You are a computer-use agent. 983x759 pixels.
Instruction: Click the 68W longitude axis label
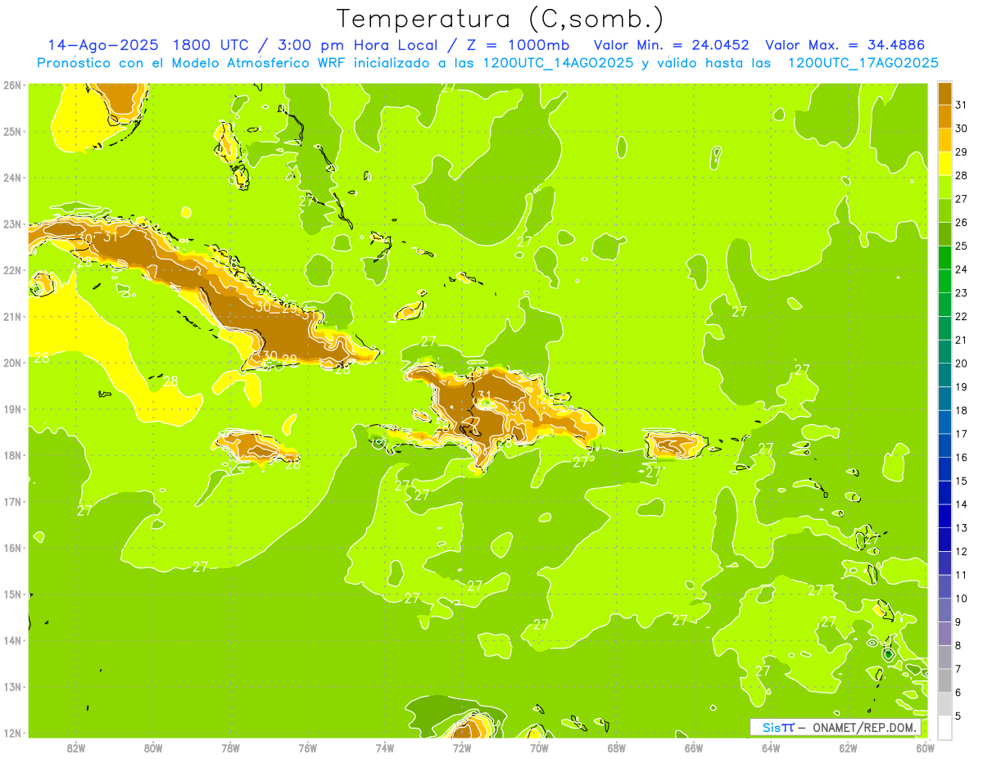click(616, 748)
